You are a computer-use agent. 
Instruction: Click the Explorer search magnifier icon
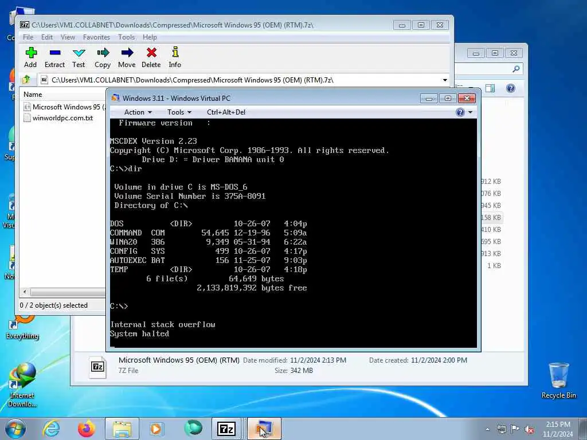point(516,69)
